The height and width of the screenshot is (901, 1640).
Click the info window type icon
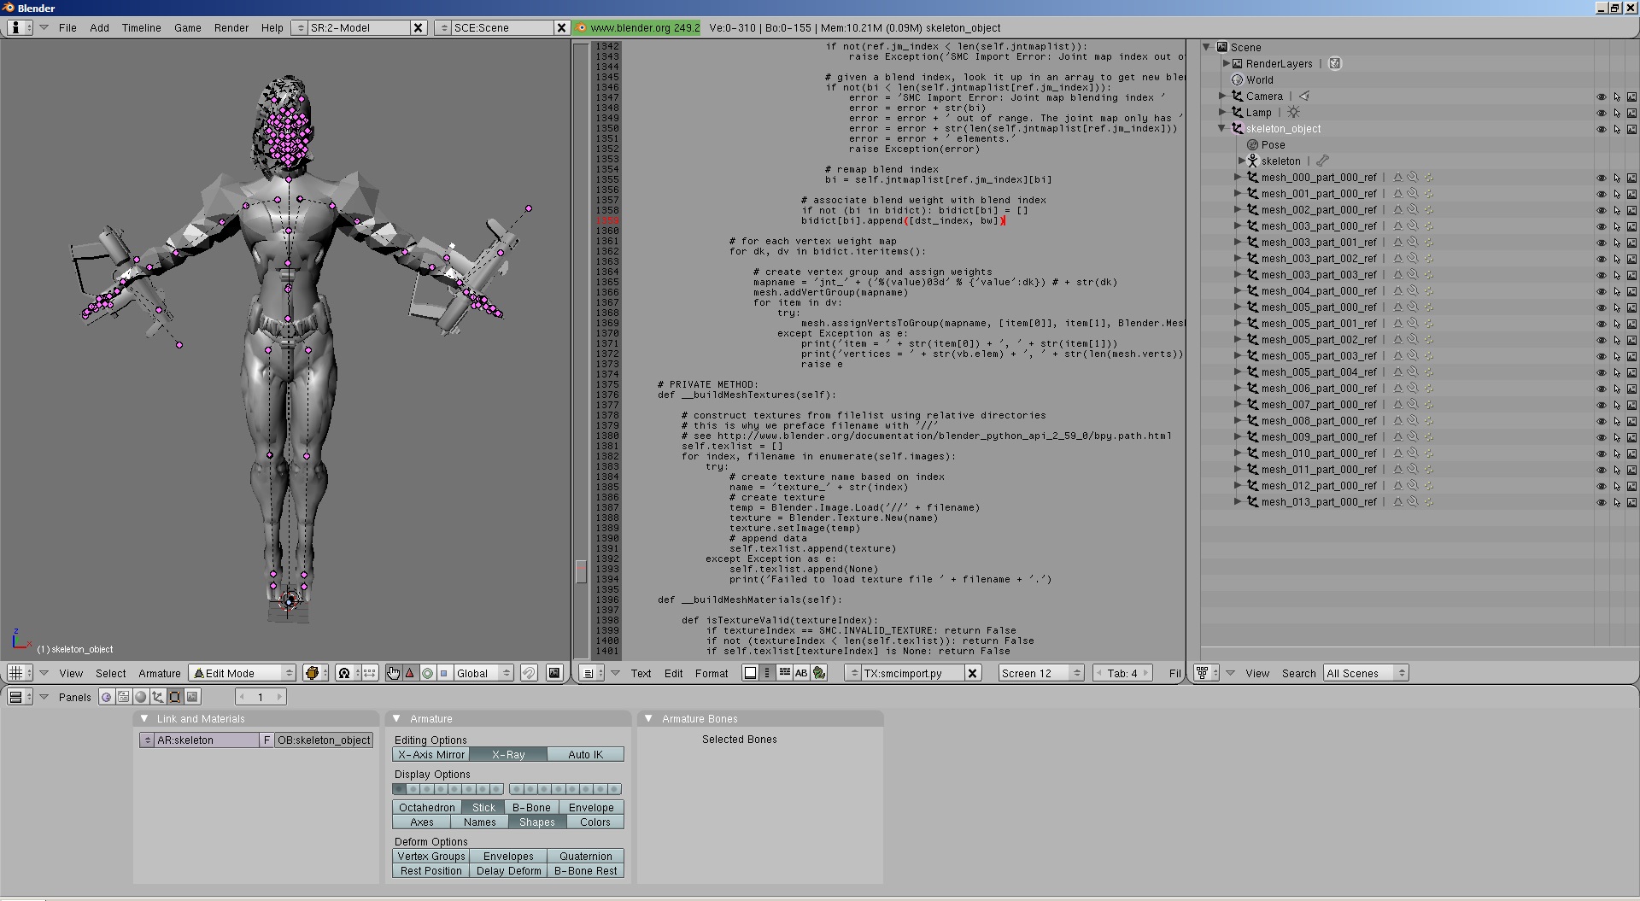pos(20,27)
